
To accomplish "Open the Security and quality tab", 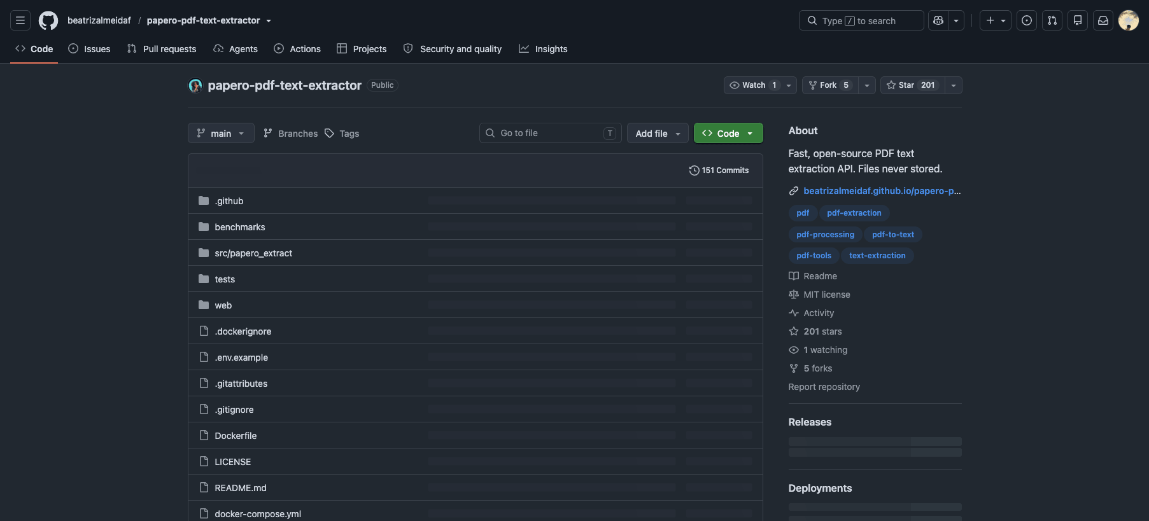I will pos(453,49).
